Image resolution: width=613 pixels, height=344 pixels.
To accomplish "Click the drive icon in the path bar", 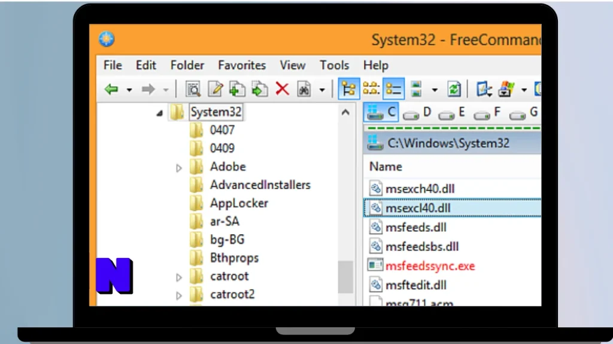I will tap(375, 143).
